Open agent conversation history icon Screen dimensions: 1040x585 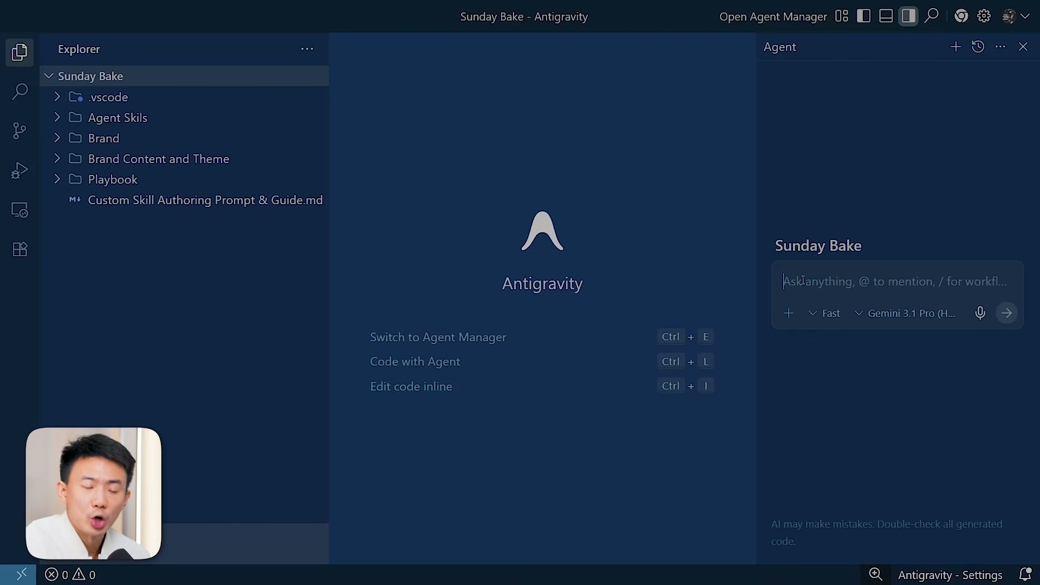tap(978, 47)
